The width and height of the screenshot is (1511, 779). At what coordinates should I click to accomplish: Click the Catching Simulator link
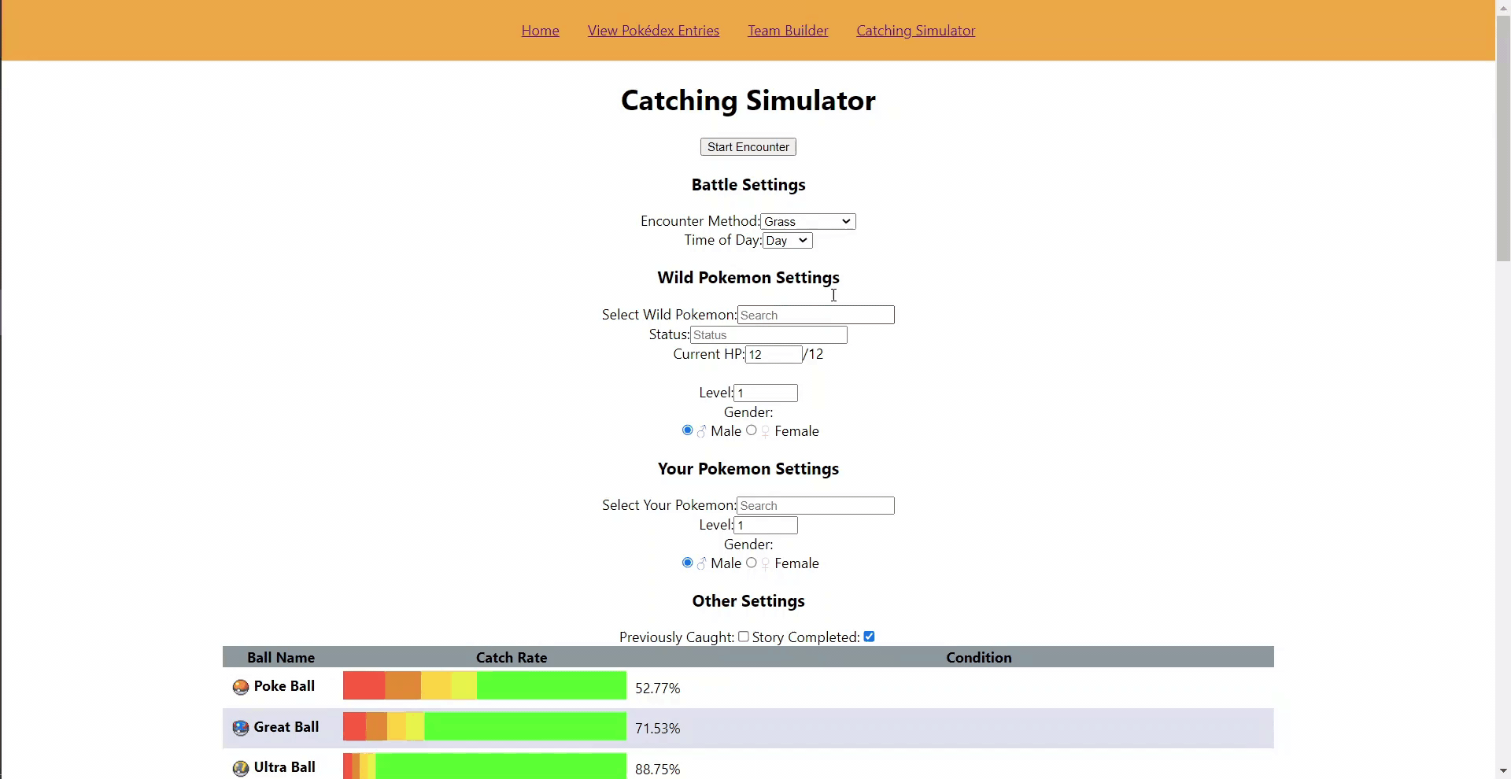tap(914, 30)
